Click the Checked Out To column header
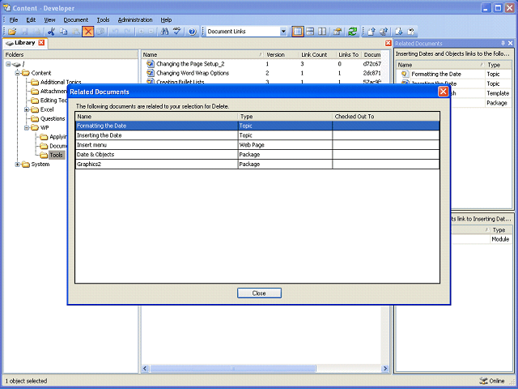Viewport: 518px width, 389px height. pyautogui.click(x=386, y=117)
